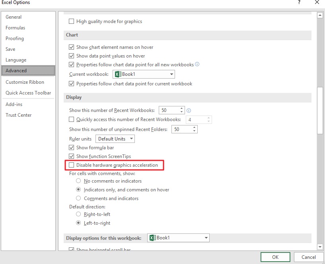325x264 pixels.
Task: Open the Trust Center category
Action: coord(28,115)
